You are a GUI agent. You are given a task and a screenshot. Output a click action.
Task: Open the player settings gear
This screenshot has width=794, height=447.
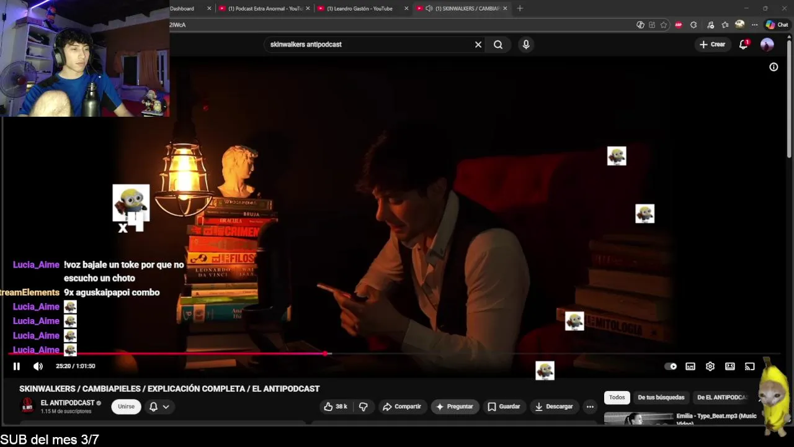710,366
